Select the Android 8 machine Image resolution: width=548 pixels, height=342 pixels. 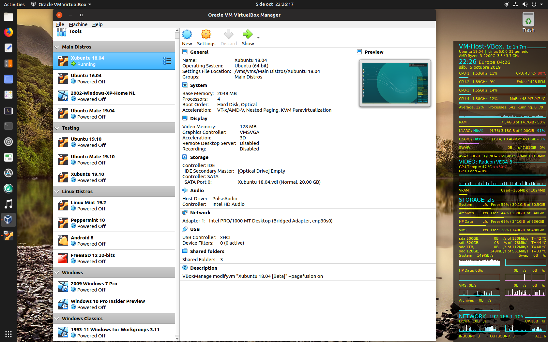pyautogui.click(x=114, y=241)
